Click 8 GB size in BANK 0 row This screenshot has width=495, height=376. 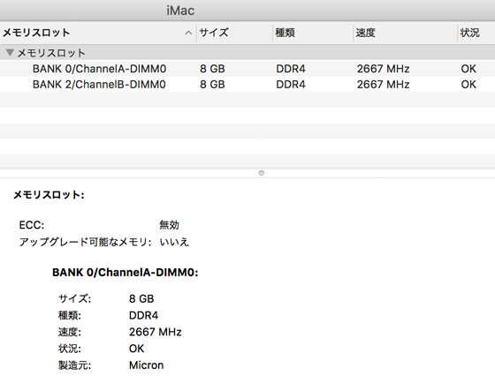[212, 69]
